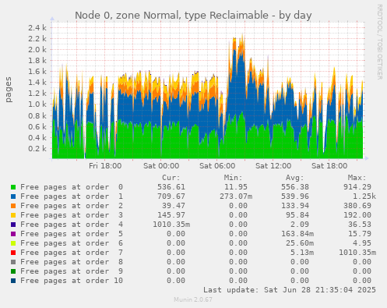Select label 'Free pages at order 0'
This screenshot has height=308, width=387.
72,187
